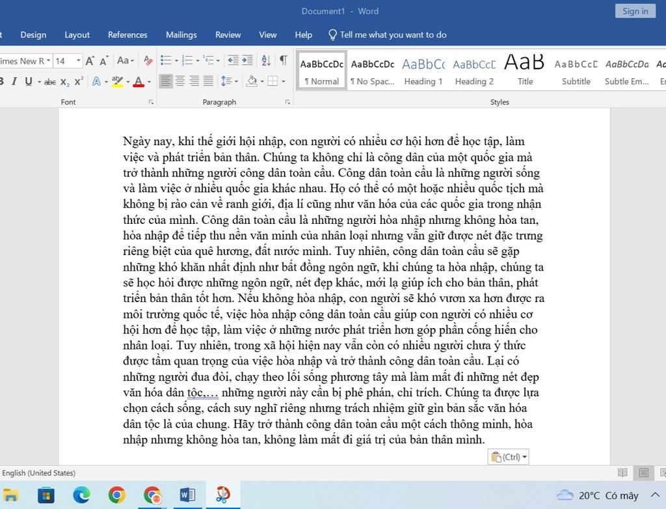The image size is (666, 509).
Task: Apply the Heading 1 style
Action: [x=423, y=71]
